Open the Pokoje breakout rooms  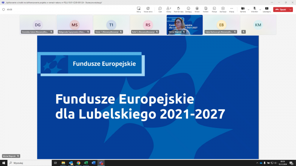tap(214, 10)
